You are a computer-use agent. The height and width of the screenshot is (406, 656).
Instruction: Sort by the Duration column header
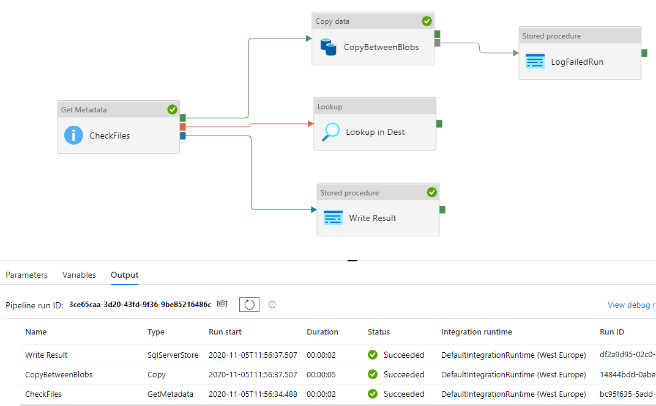tap(322, 332)
